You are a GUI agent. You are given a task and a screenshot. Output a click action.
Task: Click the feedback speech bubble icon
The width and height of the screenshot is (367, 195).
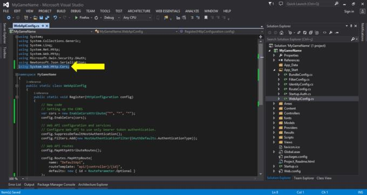point(281,4)
